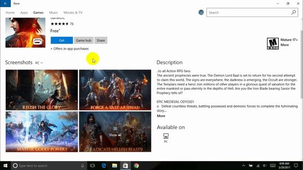
Task: Open the Forge a Vast Arsenal screenshot
Action: coord(115,90)
